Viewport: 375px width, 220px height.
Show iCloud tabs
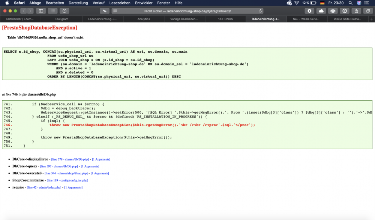click(321, 11)
